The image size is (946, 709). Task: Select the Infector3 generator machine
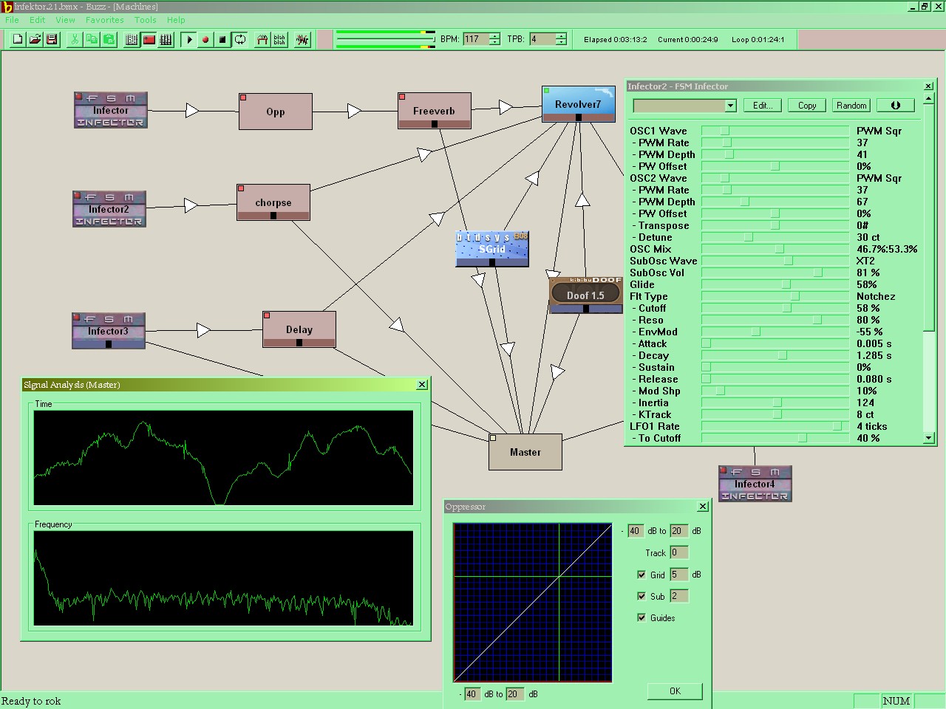108,330
